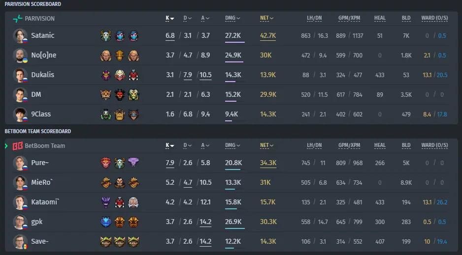
Task: Sort PARIVISION table by A column
Action: tap(205, 18)
